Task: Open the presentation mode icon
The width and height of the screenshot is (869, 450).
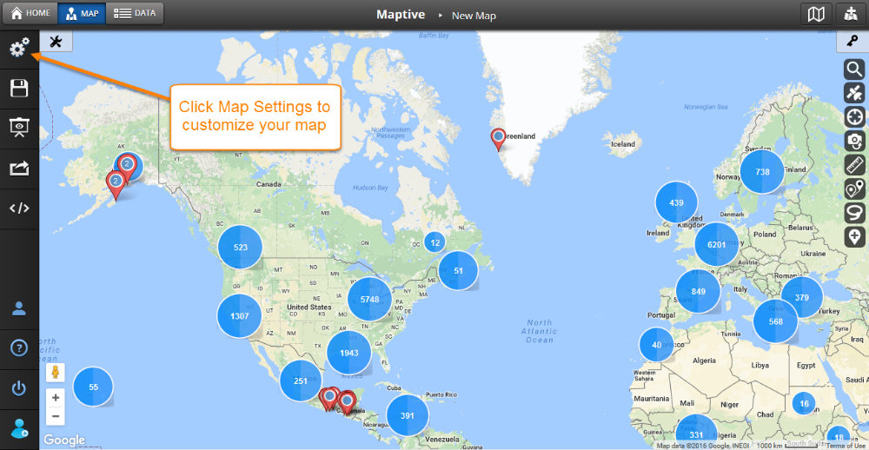Action: 19,128
